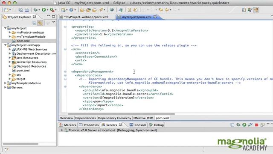The height and width of the screenshot is (154, 273).
Task: Open the Dependencies tab of POM editor
Action: click(85, 118)
